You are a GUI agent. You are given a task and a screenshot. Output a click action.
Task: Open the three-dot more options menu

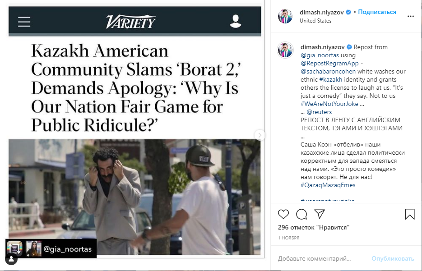pyautogui.click(x=410, y=16)
